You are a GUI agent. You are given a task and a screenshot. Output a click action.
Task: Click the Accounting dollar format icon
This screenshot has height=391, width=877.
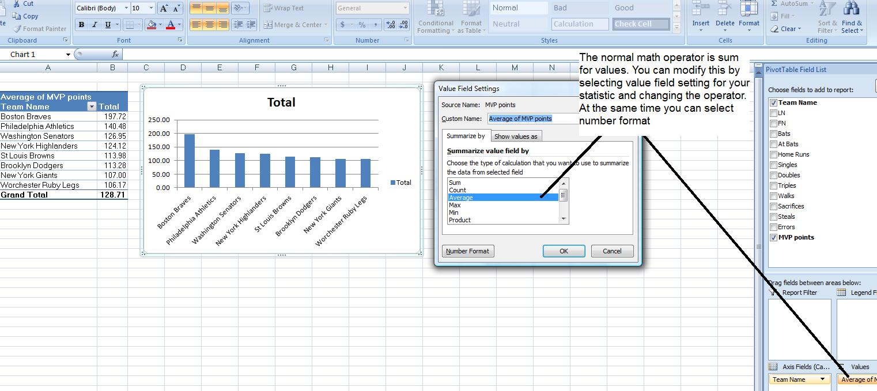click(x=343, y=25)
